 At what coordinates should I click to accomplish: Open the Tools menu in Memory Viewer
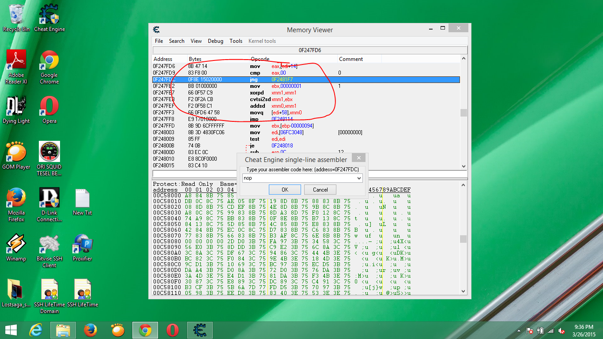pyautogui.click(x=236, y=41)
